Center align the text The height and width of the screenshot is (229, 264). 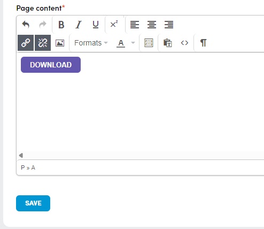[x=152, y=25]
